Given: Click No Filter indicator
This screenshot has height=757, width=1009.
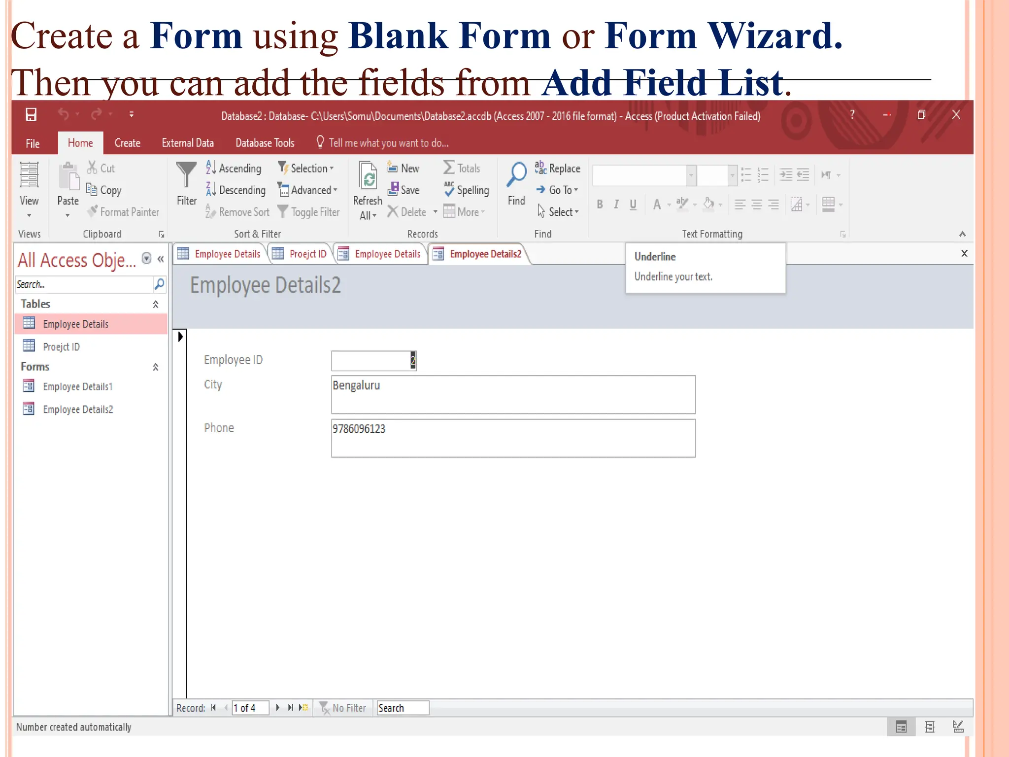Looking at the screenshot, I should click(343, 708).
